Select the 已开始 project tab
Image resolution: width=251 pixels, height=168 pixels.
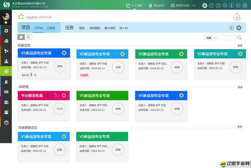pos(39,28)
